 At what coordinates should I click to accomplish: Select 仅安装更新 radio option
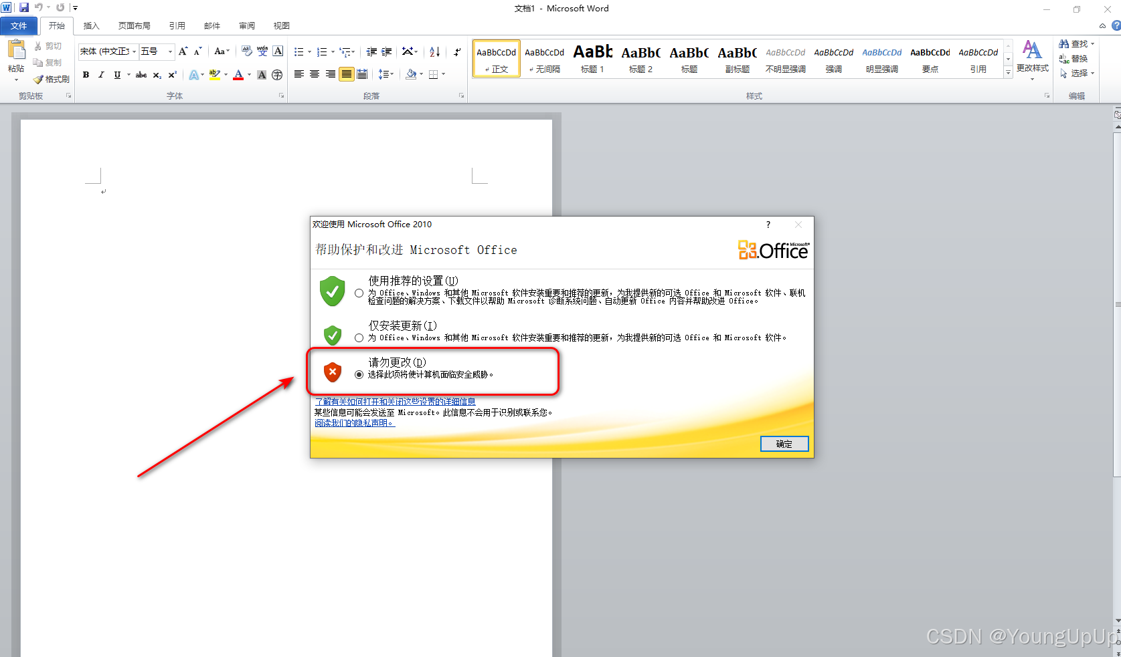[x=359, y=338]
